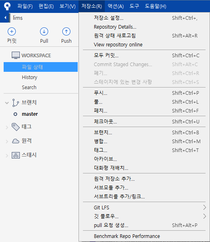Select the master branch
210x242 pixels.
(30, 114)
